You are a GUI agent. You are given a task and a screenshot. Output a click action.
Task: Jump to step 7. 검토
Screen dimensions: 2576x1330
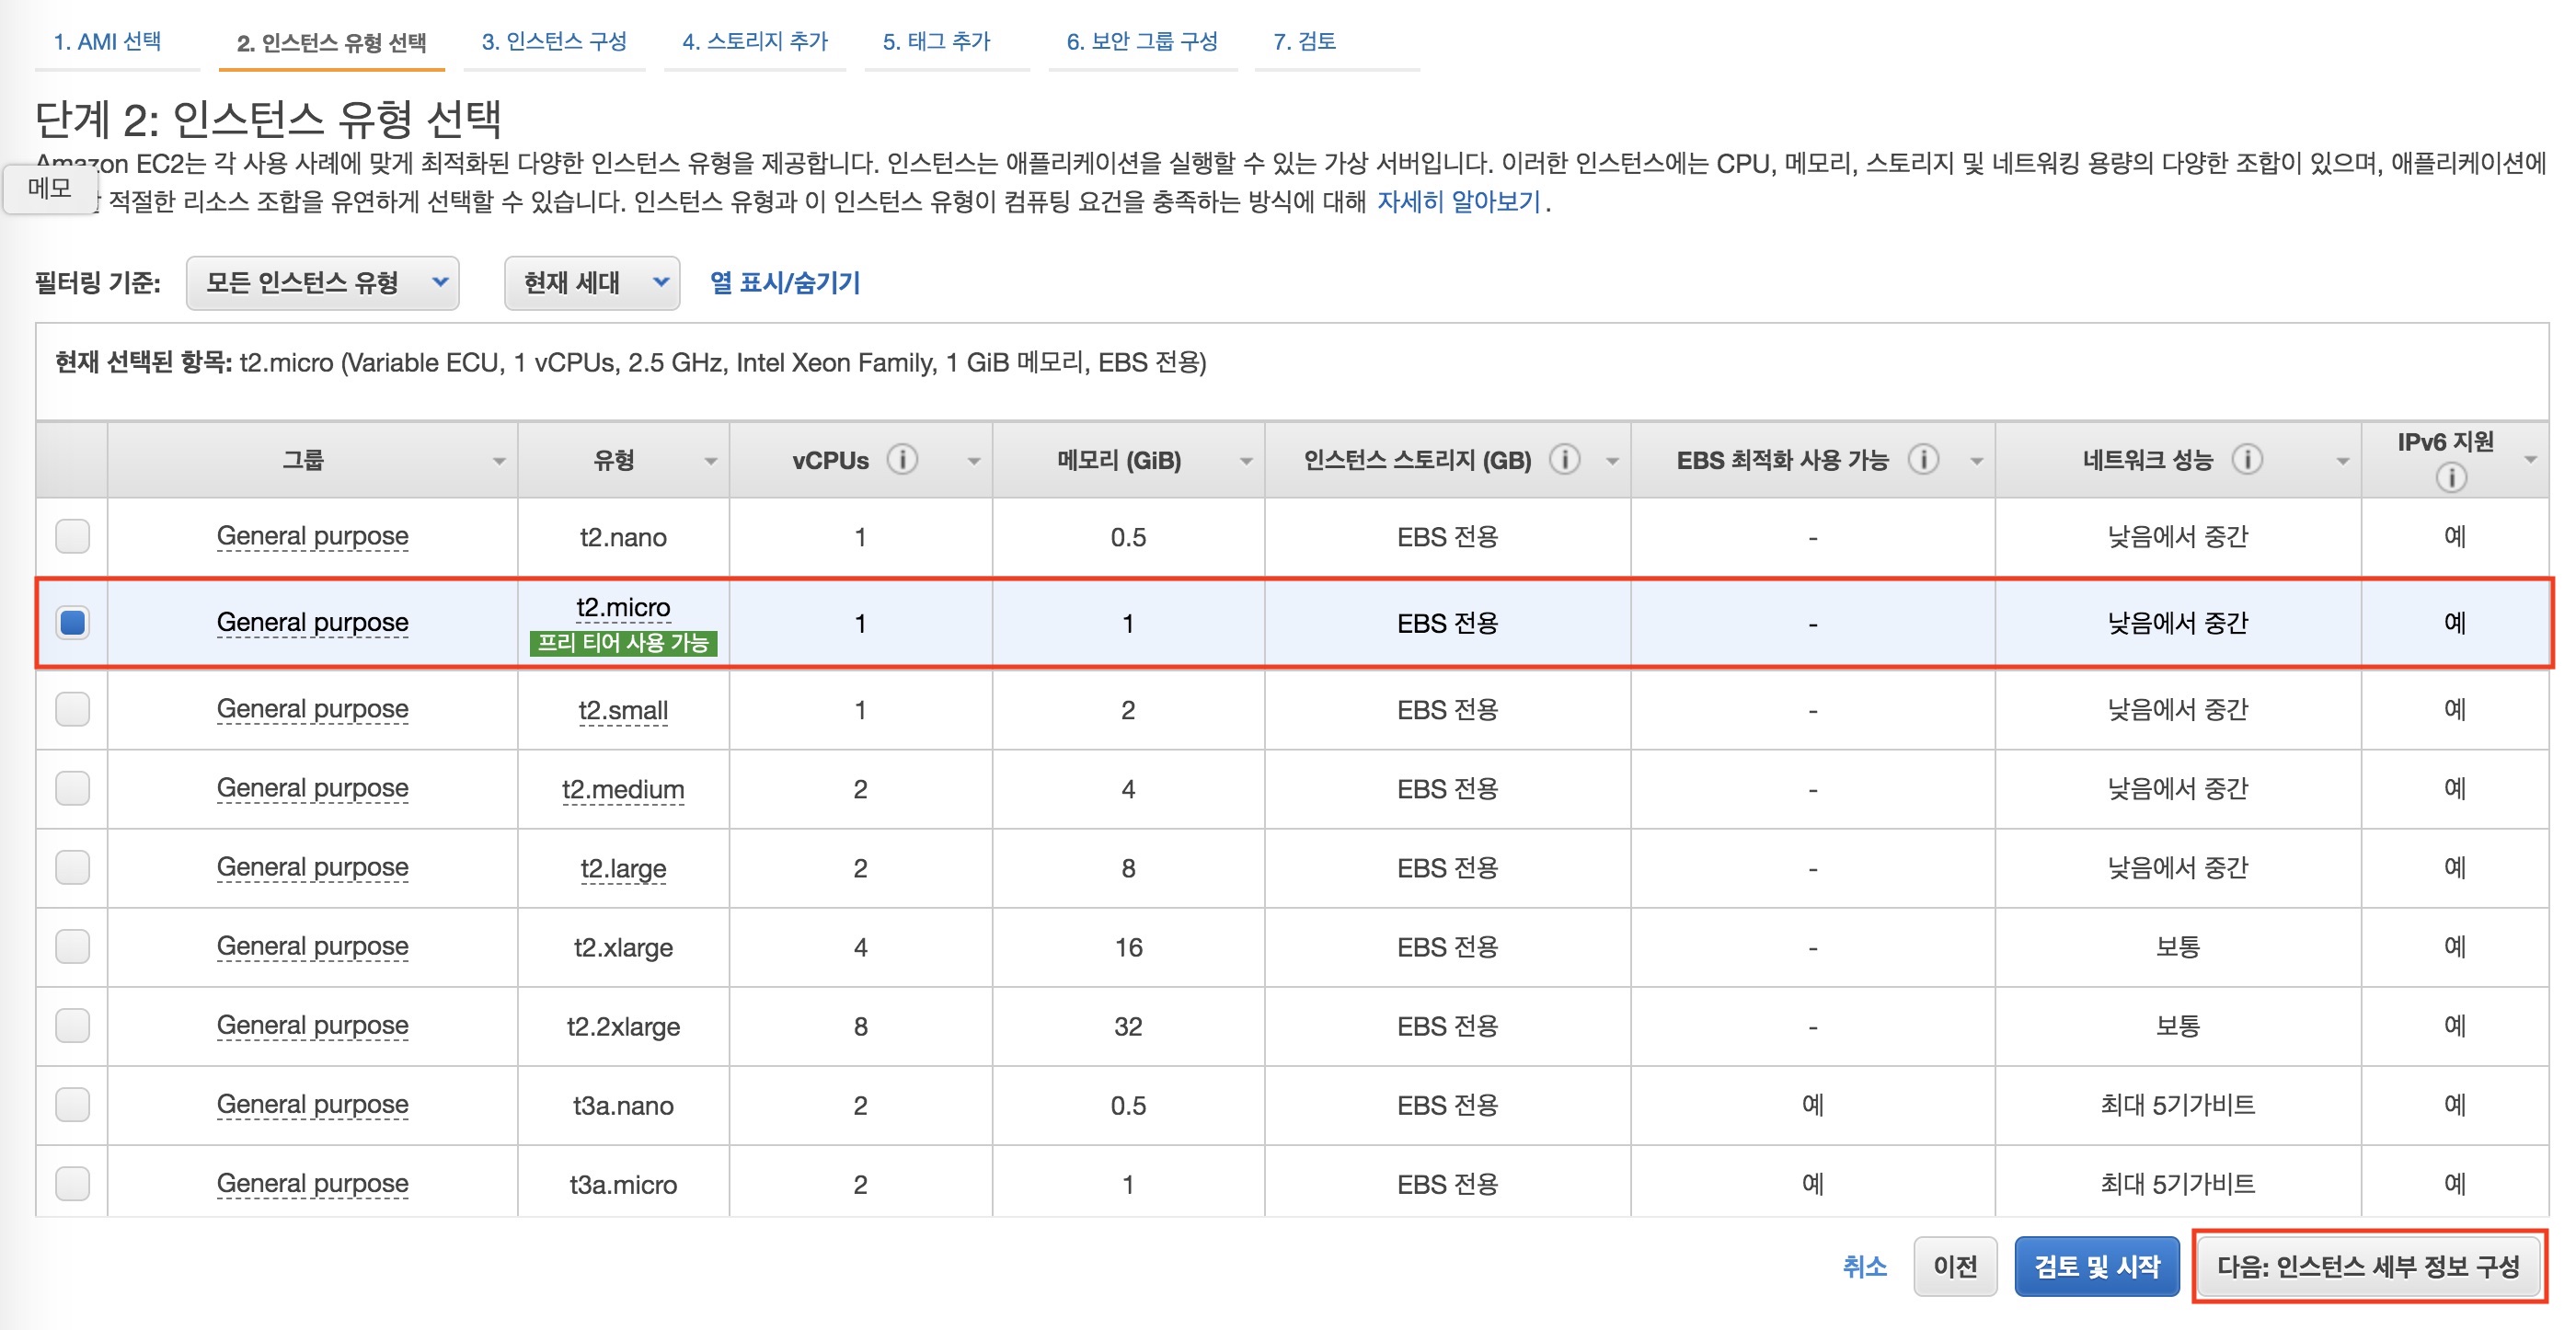click(x=1304, y=42)
